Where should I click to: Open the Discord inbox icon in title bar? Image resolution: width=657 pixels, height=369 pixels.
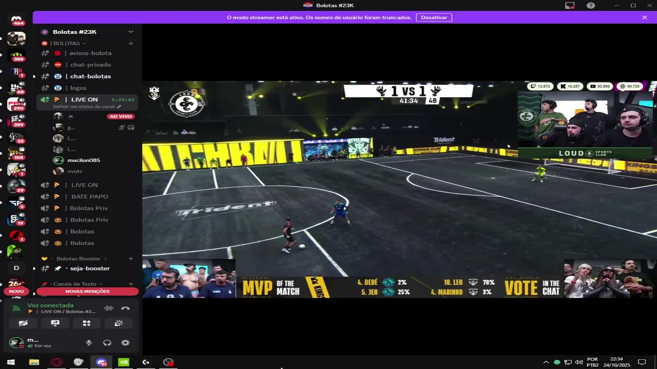(570, 5)
